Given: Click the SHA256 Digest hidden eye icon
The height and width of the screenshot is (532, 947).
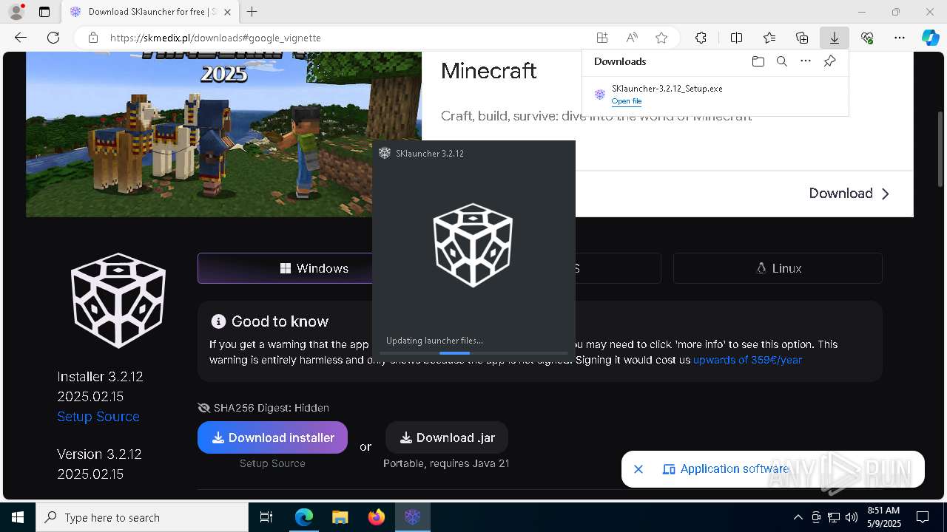Looking at the screenshot, I should tap(204, 408).
